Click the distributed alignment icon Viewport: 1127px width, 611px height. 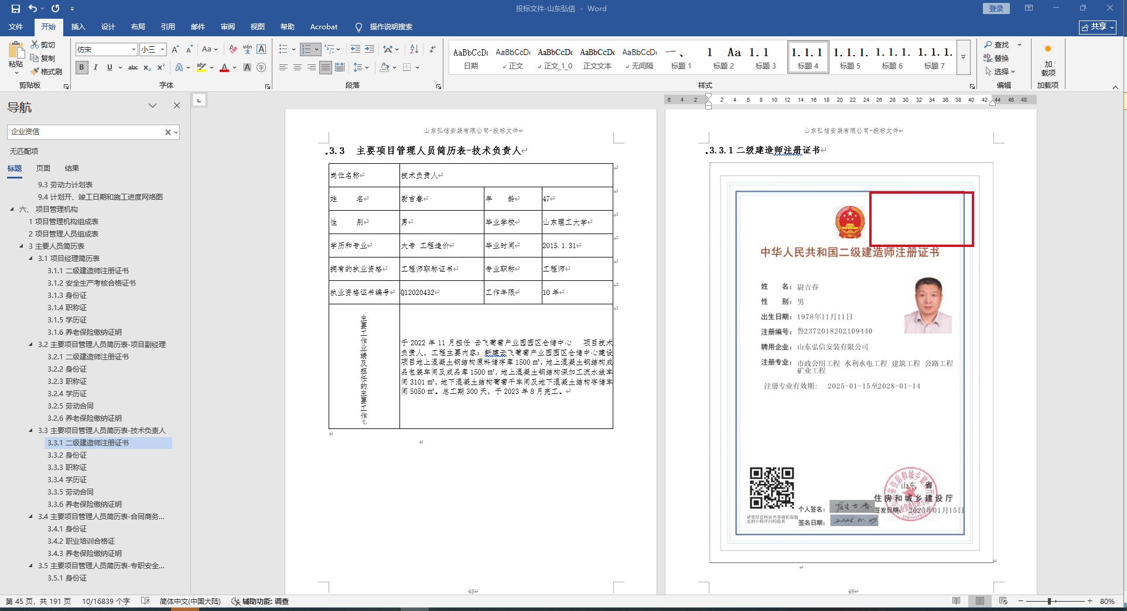click(340, 68)
